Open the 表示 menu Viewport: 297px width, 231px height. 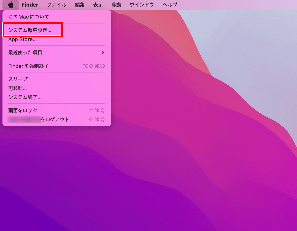(x=98, y=5)
